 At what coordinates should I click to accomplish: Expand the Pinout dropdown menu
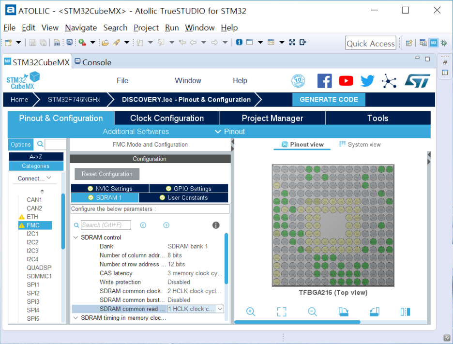click(x=230, y=132)
